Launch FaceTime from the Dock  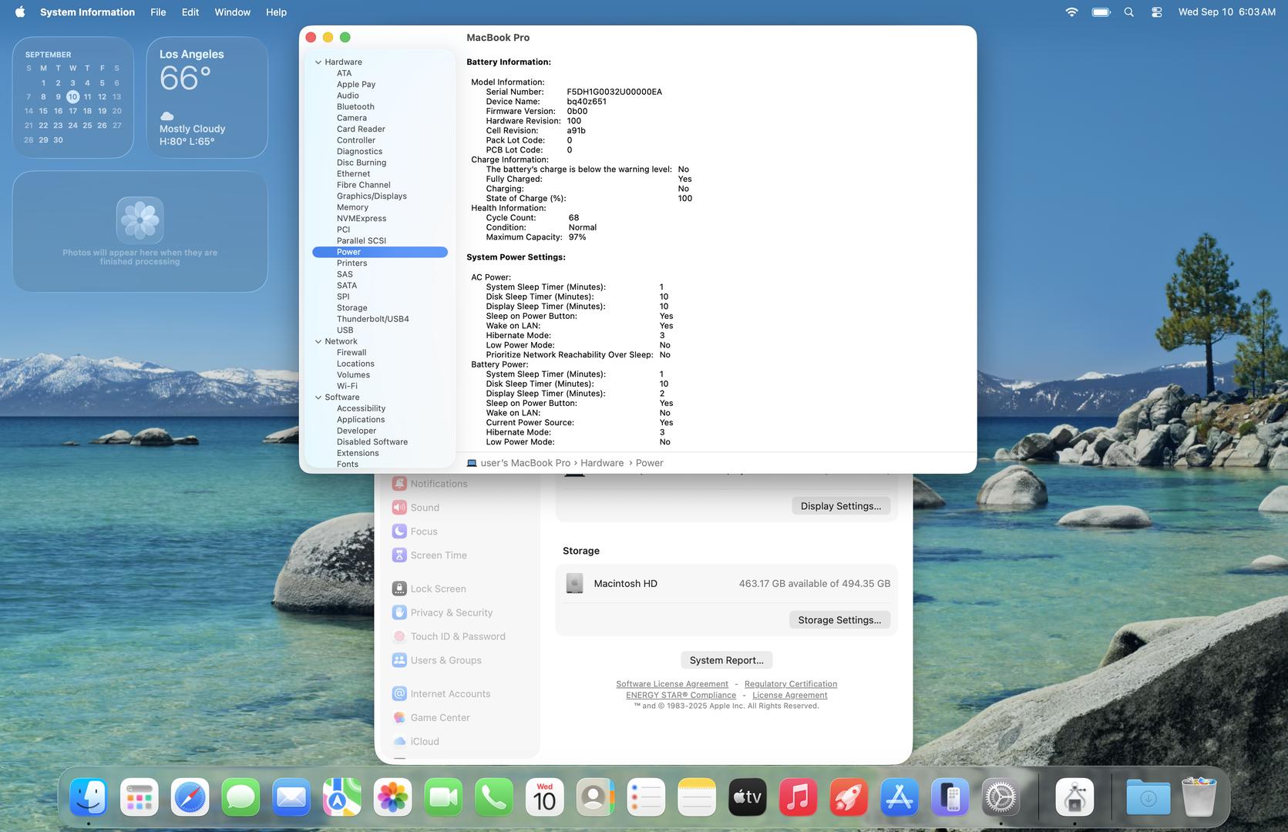click(x=443, y=797)
